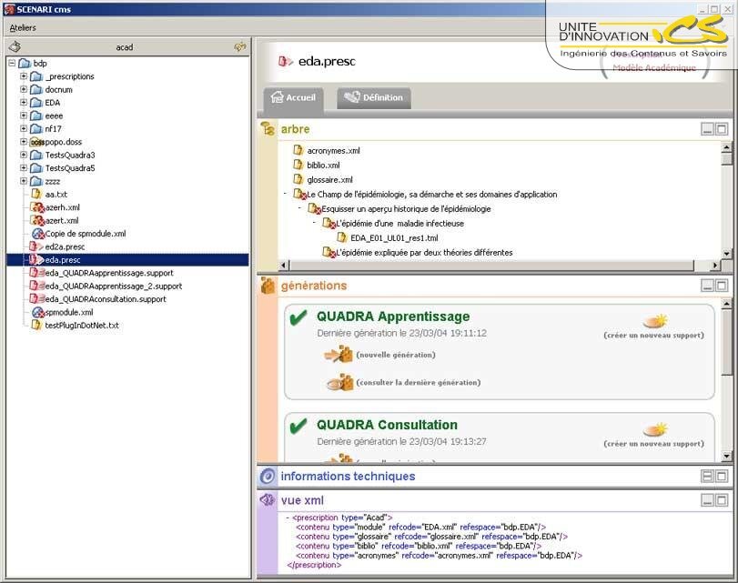Click the informations techniques section icon
The width and height of the screenshot is (738, 583).
point(268,477)
